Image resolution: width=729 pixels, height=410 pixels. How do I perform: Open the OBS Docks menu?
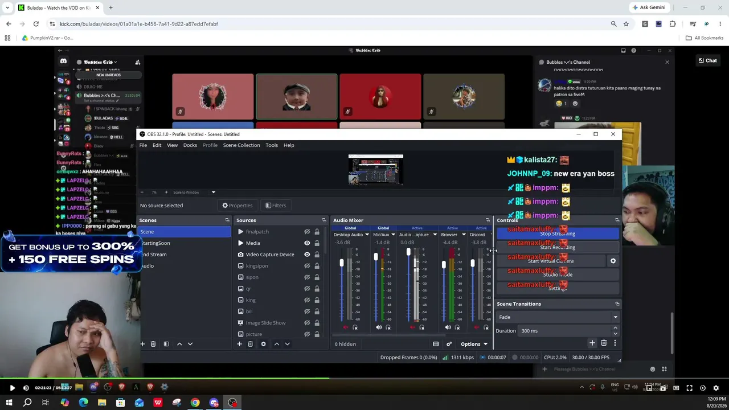pyautogui.click(x=190, y=145)
